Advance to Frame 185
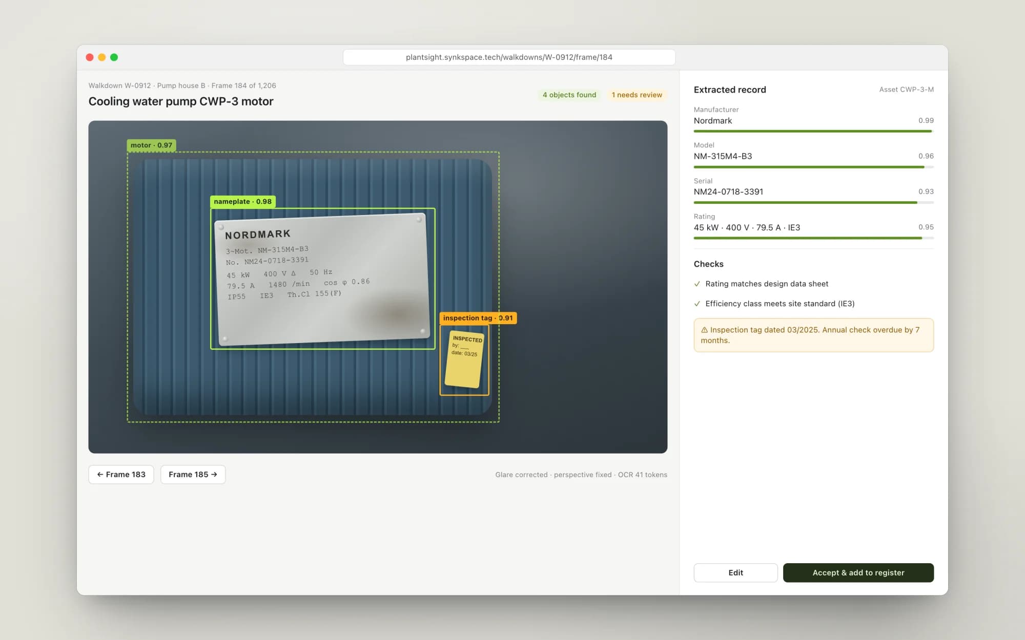The width and height of the screenshot is (1025, 640). pos(193,475)
